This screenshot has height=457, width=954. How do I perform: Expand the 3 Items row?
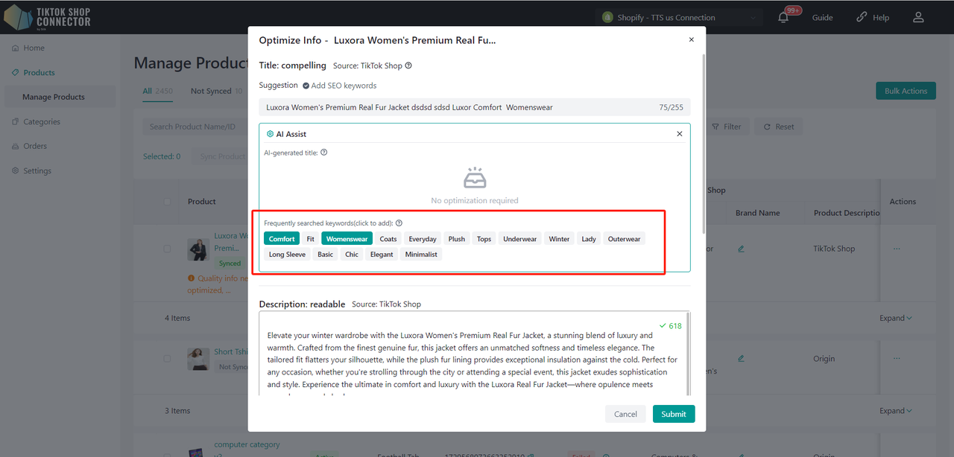(895, 411)
